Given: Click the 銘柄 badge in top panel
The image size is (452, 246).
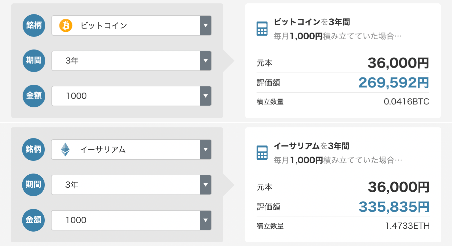Looking at the screenshot, I should 34,25.
